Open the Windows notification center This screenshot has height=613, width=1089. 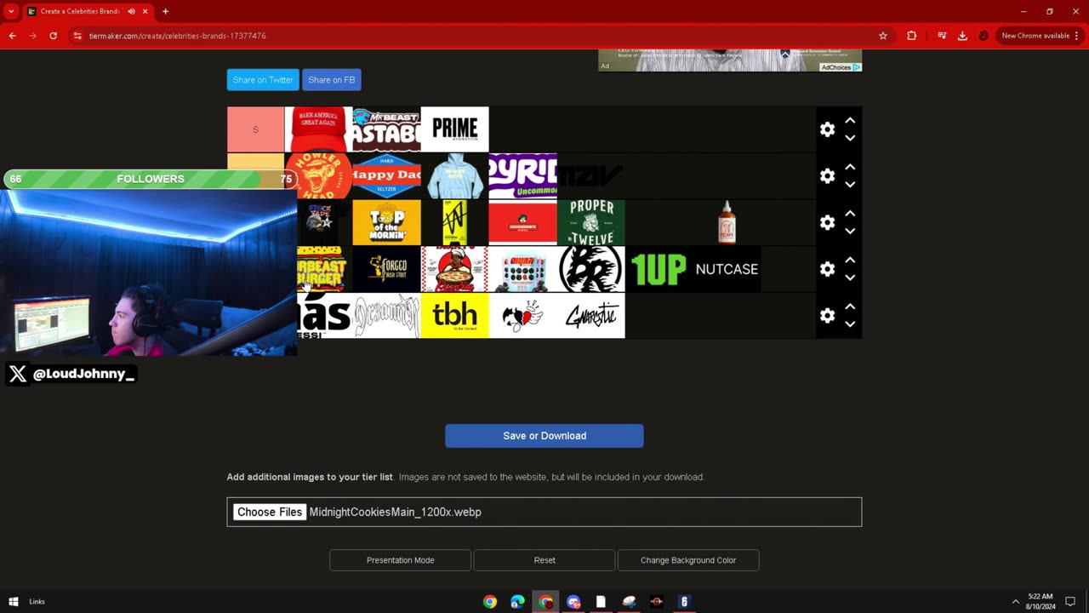(1070, 602)
